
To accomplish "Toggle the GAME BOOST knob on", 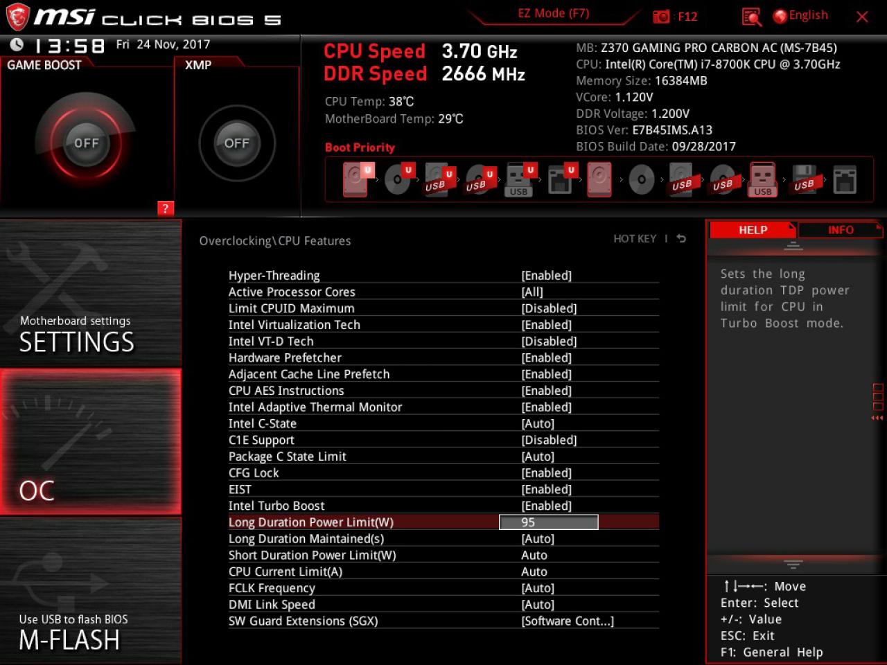I will click(x=87, y=143).
